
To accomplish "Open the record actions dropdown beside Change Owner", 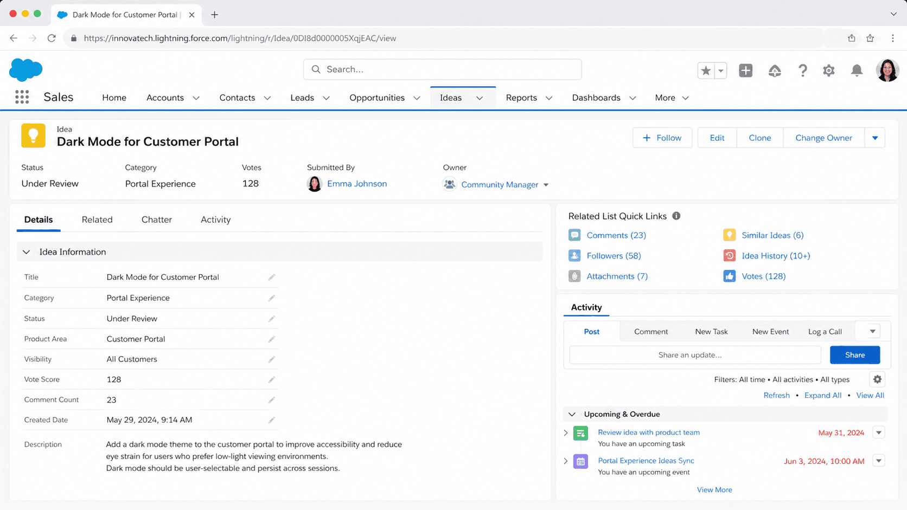I will click(875, 138).
